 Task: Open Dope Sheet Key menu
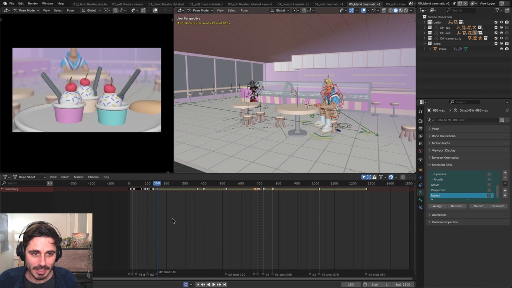point(106,177)
